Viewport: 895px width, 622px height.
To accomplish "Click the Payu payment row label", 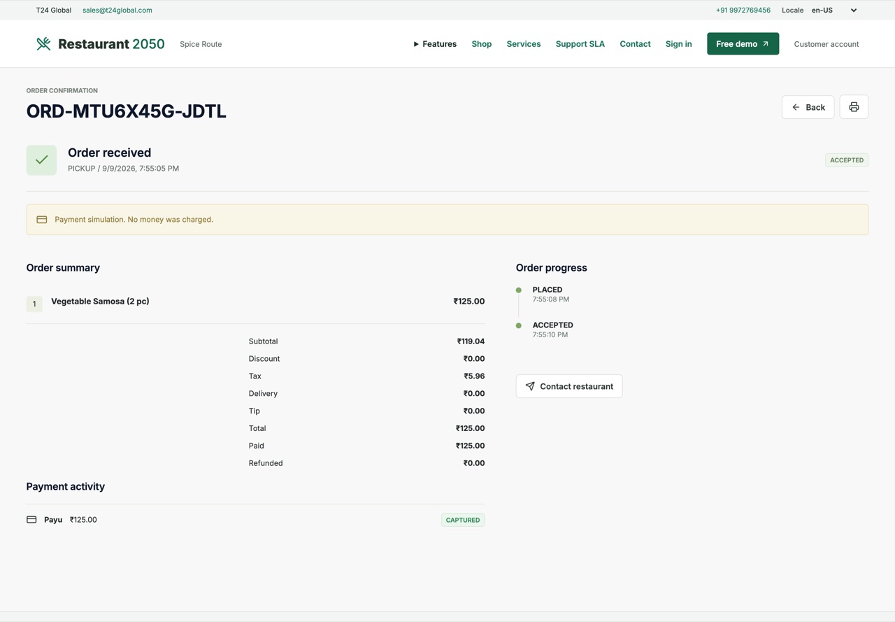I will 53,520.
